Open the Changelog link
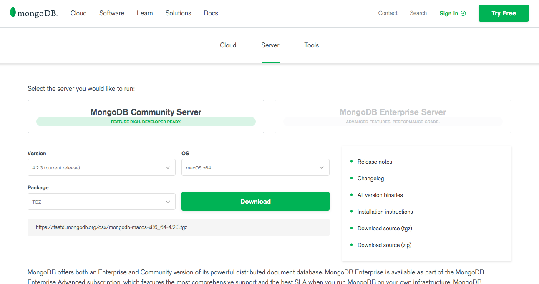539x284 pixels. point(370,178)
